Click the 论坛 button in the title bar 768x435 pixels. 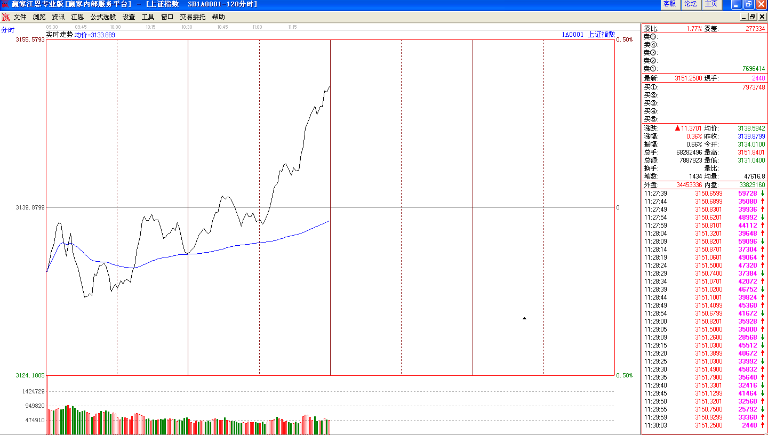point(690,4)
